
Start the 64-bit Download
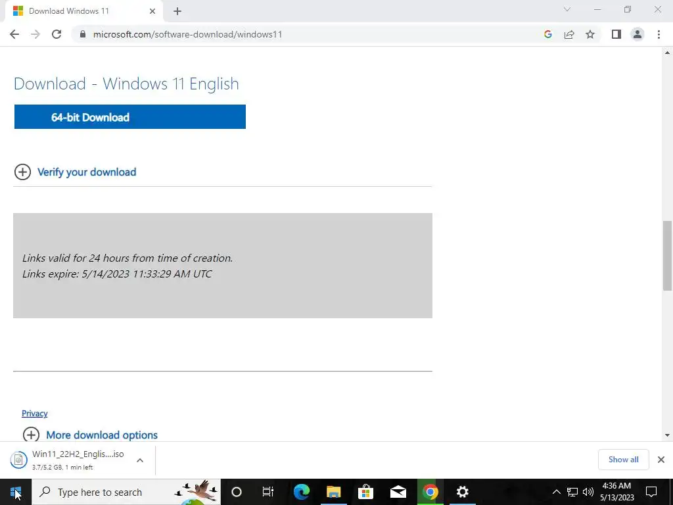tap(130, 117)
